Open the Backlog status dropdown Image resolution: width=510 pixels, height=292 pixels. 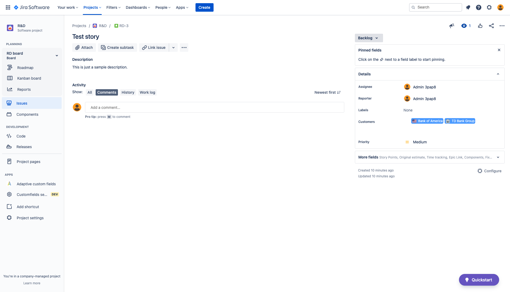(369, 38)
